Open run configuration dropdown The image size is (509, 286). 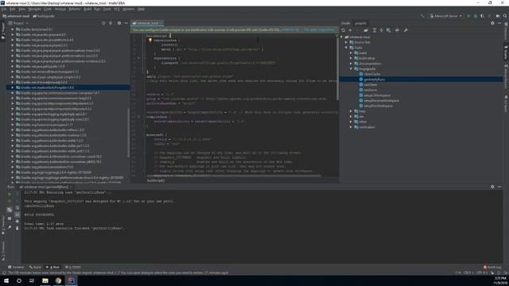(x=445, y=16)
